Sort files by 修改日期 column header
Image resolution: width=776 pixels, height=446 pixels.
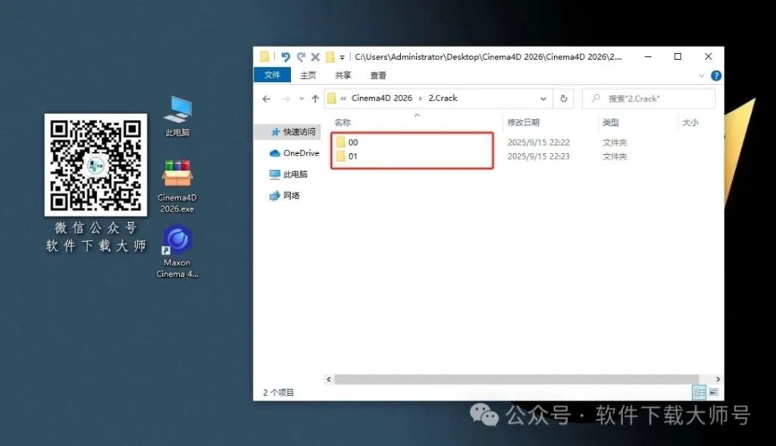[x=524, y=122]
